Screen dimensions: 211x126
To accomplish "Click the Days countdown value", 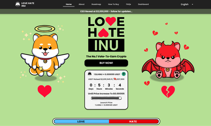I will pos(91,85).
